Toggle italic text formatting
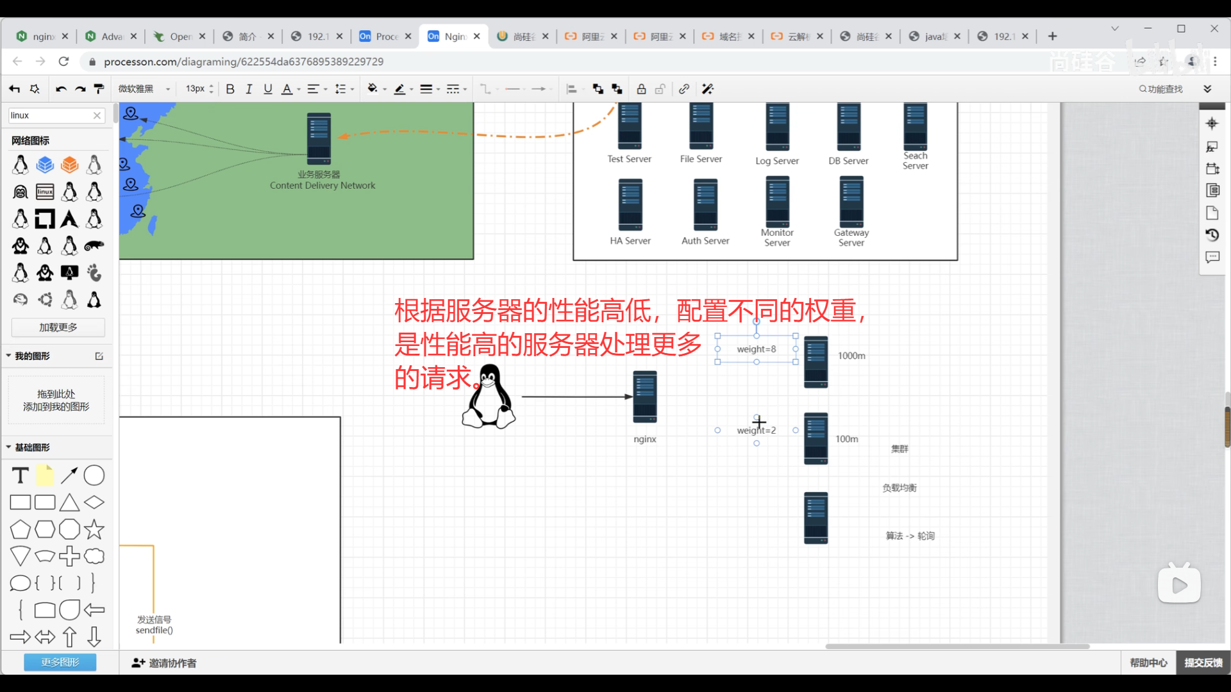 [x=249, y=89]
